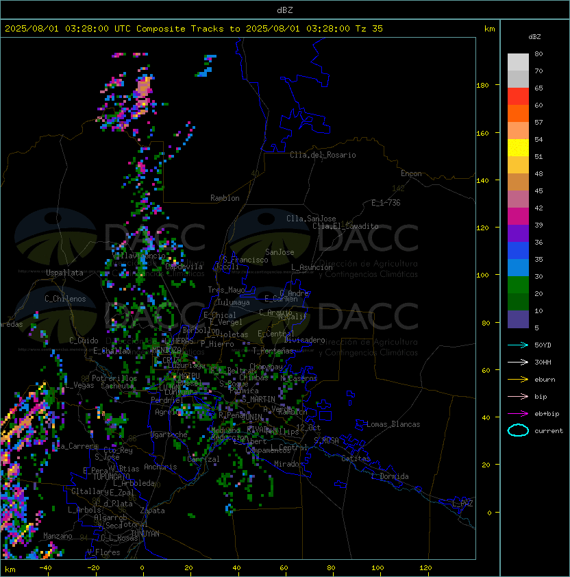570x577 pixels.
Task: Click the pink bip arrow icon
Action: click(518, 396)
